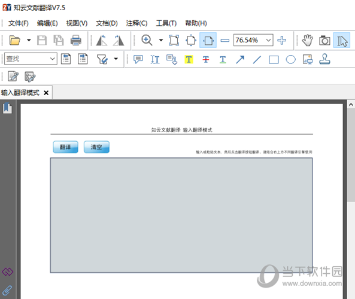The width and height of the screenshot is (355, 299).
Task: Expand the zoom tool dropdown arrow
Action: pyautogui.click(x=161, y=40)
